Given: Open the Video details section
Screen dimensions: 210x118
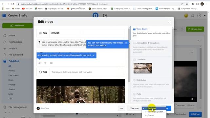Looking at the screenshot, I should (151, 33).
